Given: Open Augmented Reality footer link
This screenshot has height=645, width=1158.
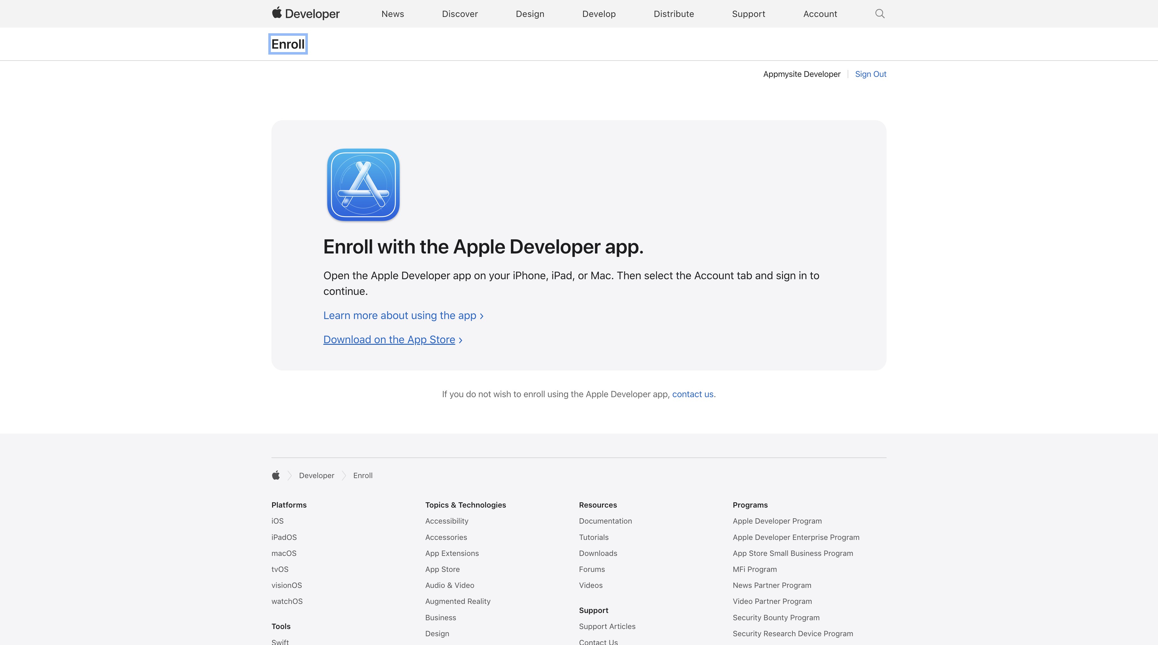Looking at the screenshot, I should pos(458,601).
